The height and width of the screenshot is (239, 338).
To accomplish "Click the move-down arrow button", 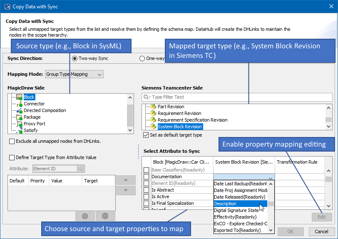I will [126, 190].
